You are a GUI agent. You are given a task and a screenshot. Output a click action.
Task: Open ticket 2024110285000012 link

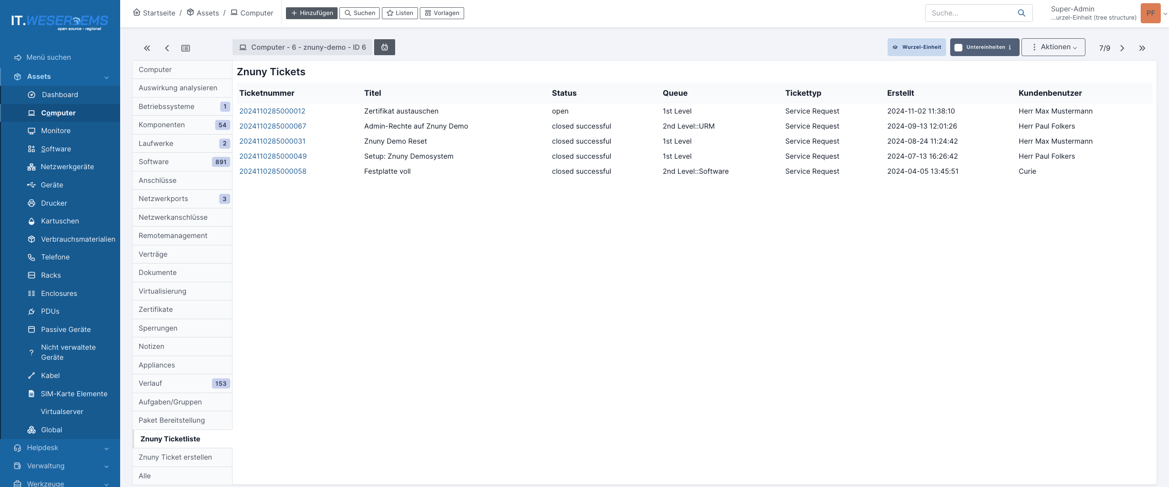click(x=272, y=111)
